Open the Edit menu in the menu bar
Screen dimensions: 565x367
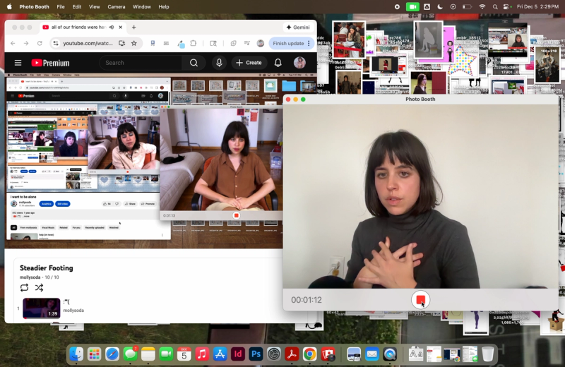click(x=77, y=6)
